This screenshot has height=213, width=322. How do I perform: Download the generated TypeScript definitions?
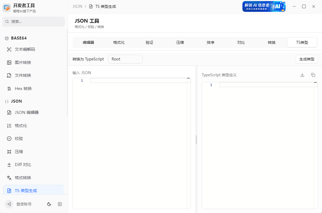coord(302,75)
